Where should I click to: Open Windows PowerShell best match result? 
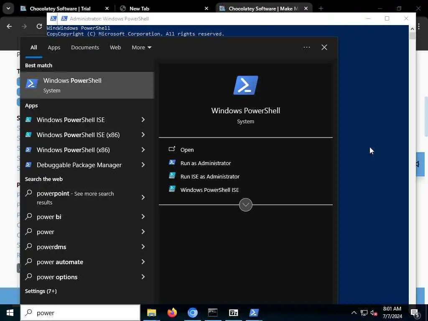pos(87,85)
